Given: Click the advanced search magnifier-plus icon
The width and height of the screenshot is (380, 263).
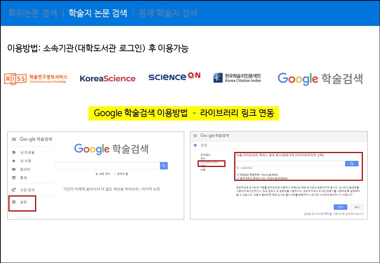Looking at the screenshot, I should coord(14,190).
